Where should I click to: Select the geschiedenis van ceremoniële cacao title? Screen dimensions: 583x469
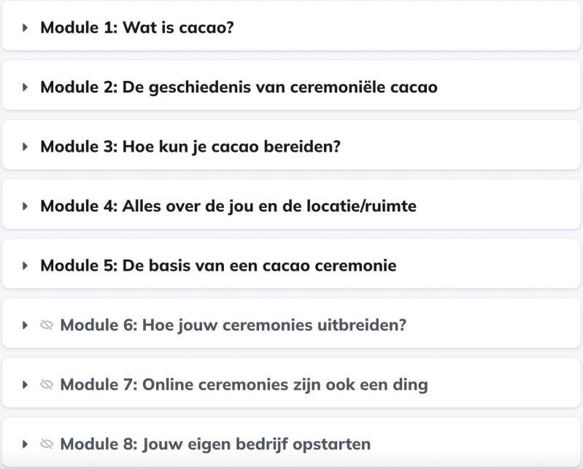tap(239, 88)
